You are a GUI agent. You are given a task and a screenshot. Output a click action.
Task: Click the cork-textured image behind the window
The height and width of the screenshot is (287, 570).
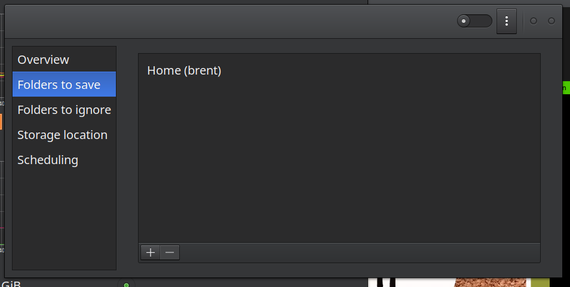click(x=489, y=283)
